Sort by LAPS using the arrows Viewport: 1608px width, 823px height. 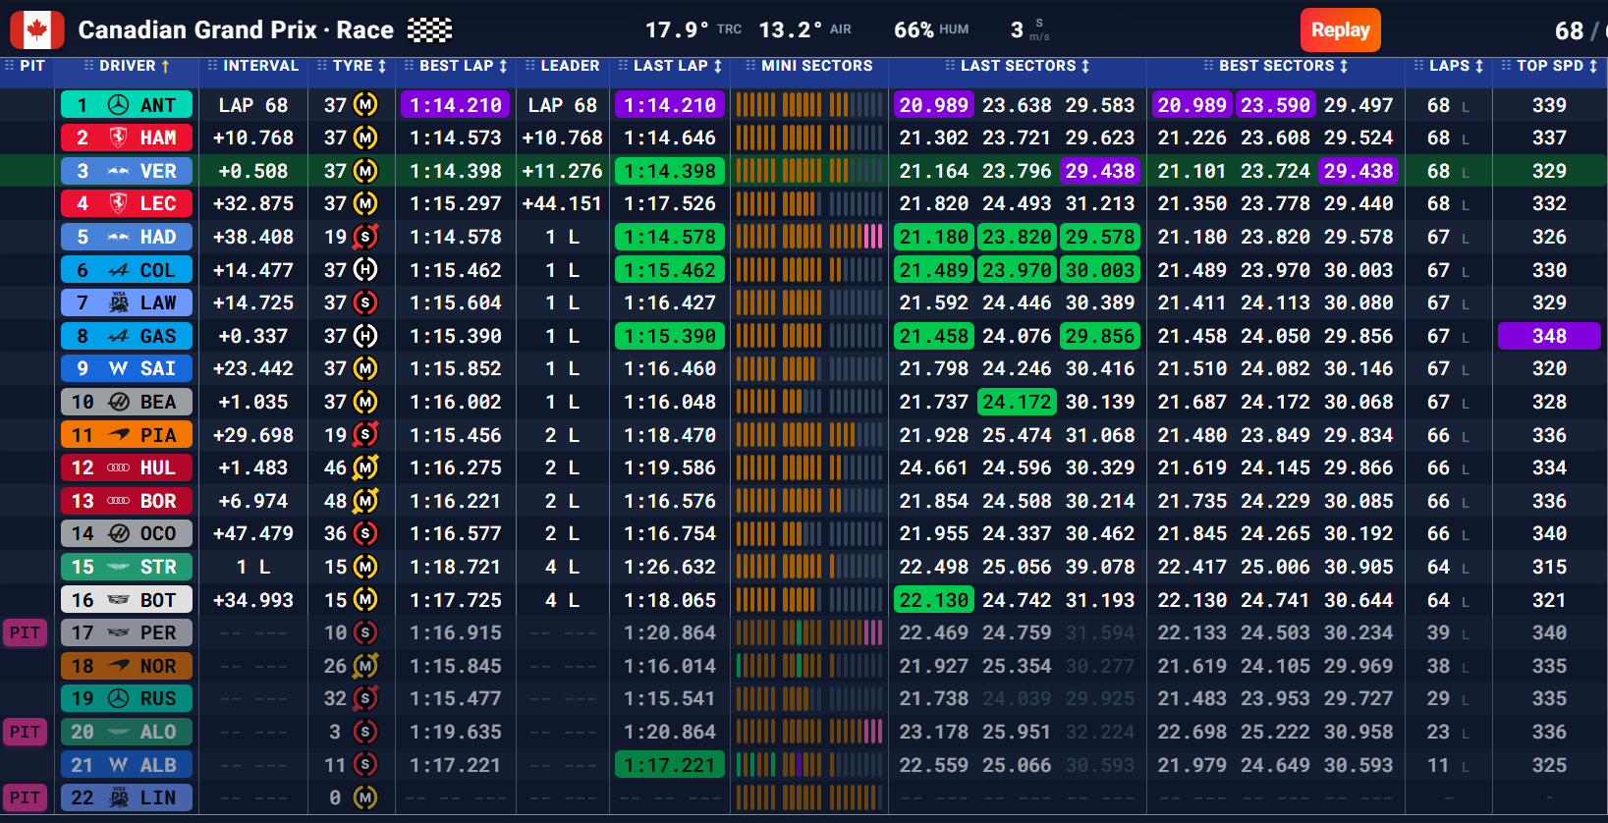1479,66
